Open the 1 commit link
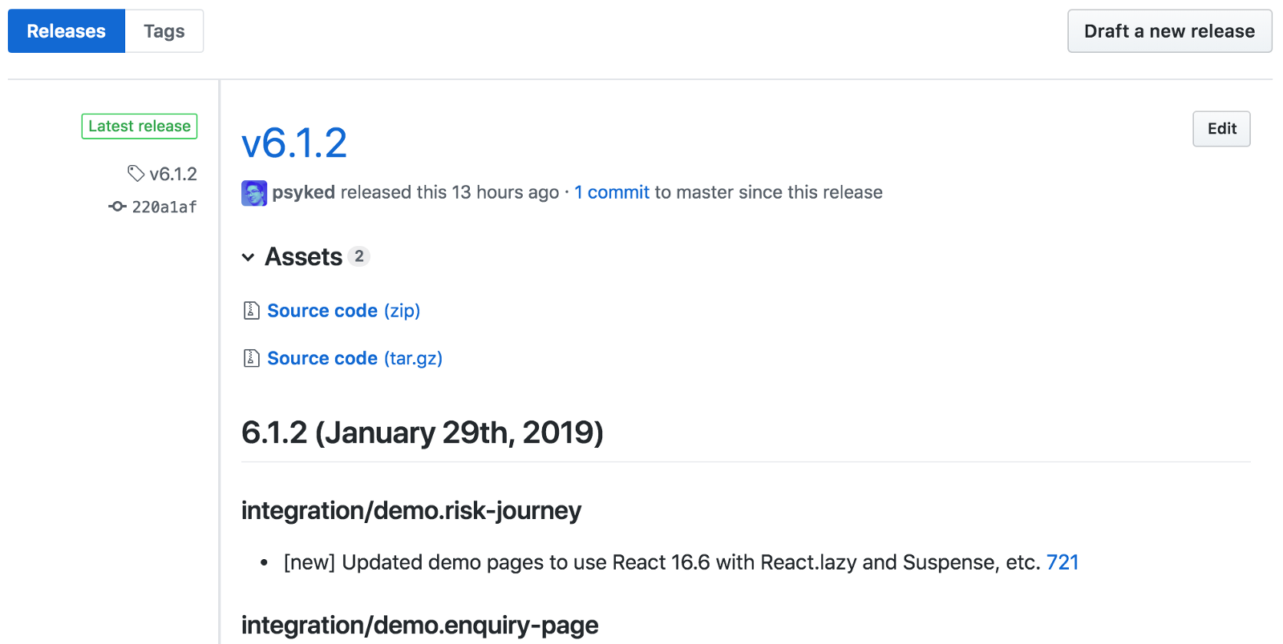Screen dimensions: 1283x644 (612, 192)
